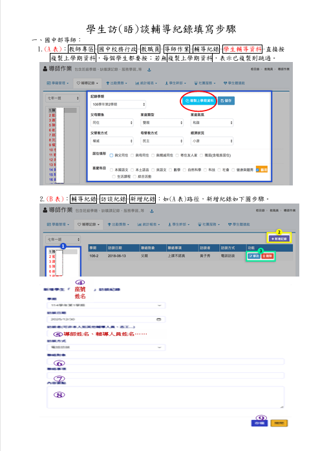Click the yellow 關閉 close button
The height and width of the screenshot is (451, 320).
[279, 423]
